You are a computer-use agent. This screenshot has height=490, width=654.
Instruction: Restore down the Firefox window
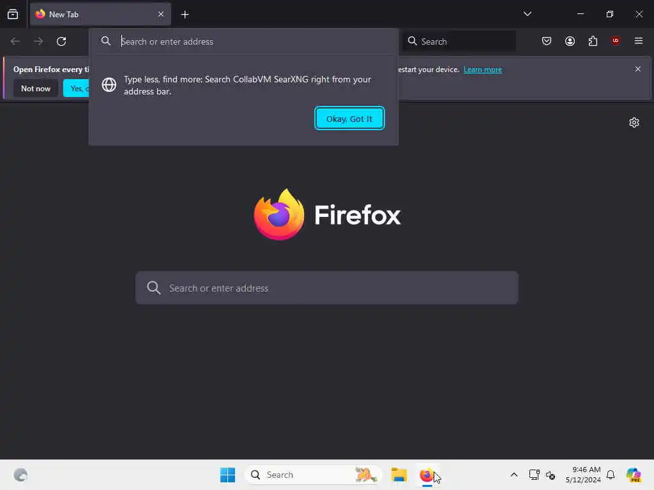coord(609,14)
